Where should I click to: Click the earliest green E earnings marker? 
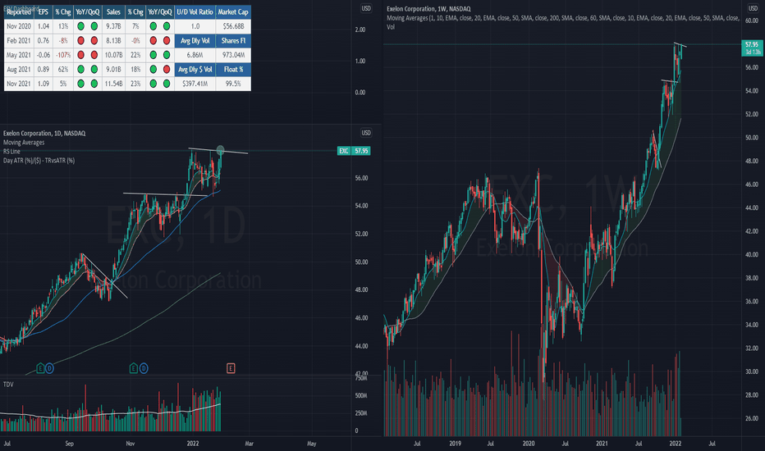(40, 368)
